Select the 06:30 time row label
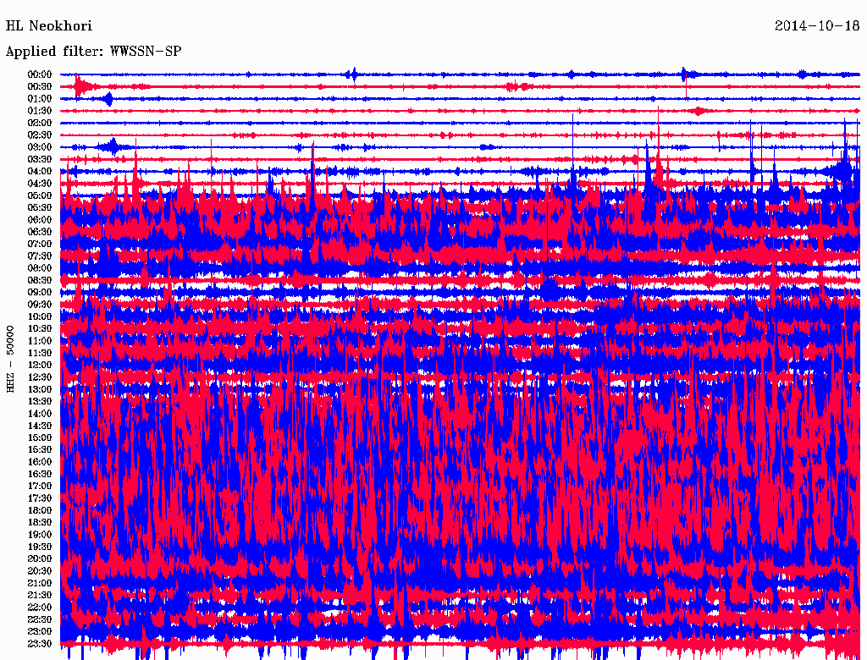The width and height of the screenshot is (867, 660). pyautogui.click(x=40, y=232)
